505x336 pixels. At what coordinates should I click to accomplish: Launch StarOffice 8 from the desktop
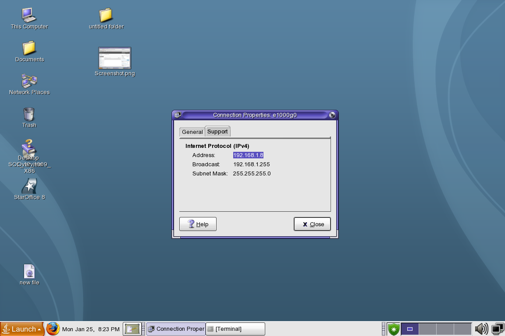(x=29, y=186)
